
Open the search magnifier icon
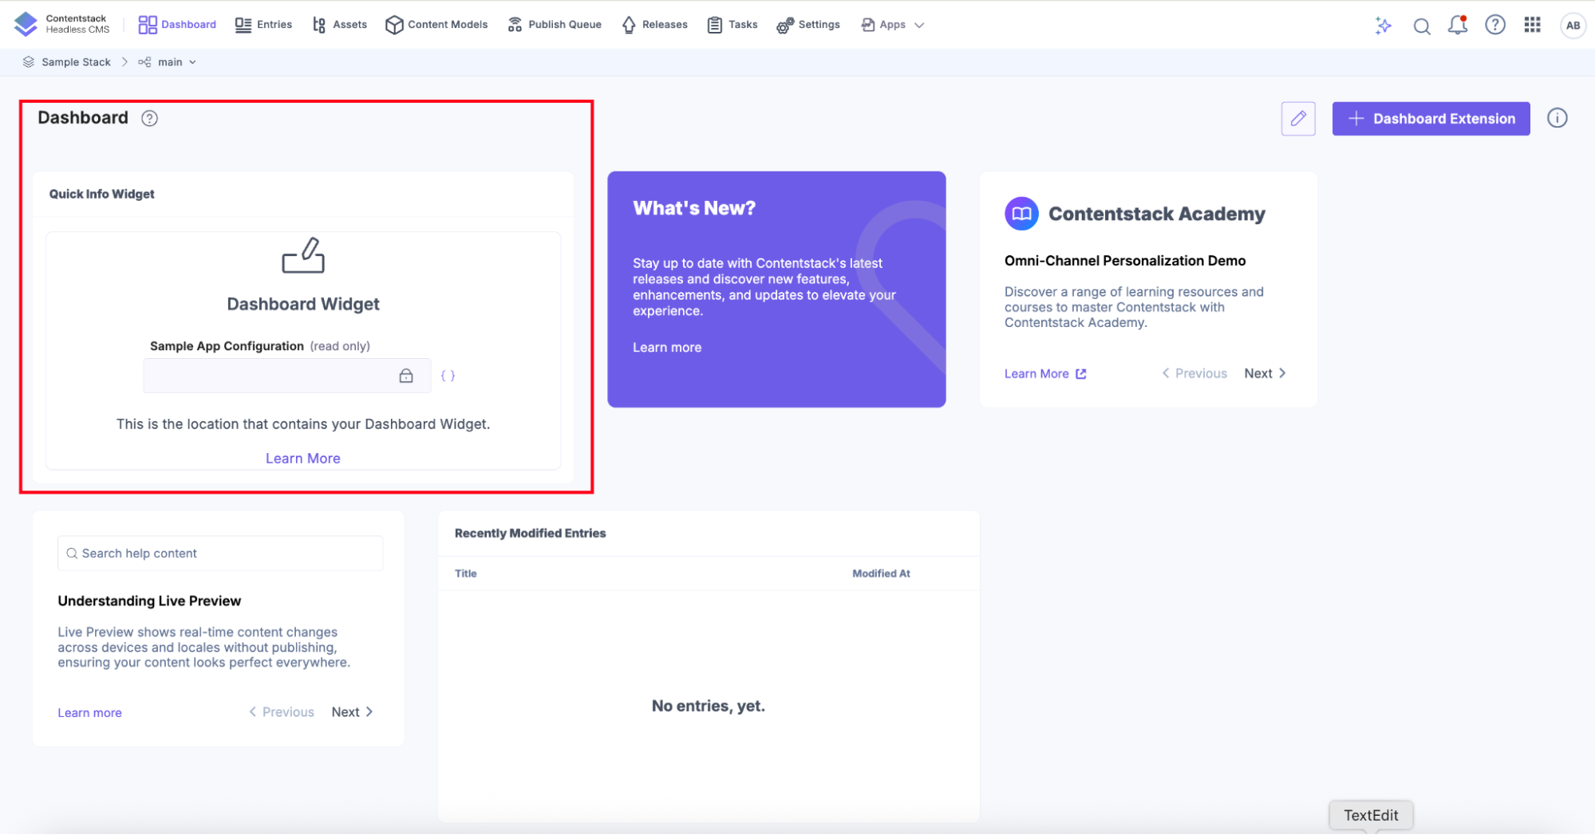pyautogui.click(x=1421, y=26)
